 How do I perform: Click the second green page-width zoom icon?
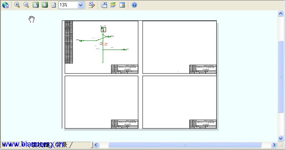click(x=45, y=5)
